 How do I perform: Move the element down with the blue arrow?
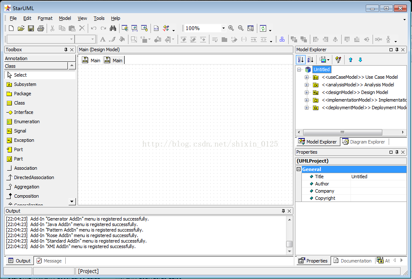coord(360,60)
